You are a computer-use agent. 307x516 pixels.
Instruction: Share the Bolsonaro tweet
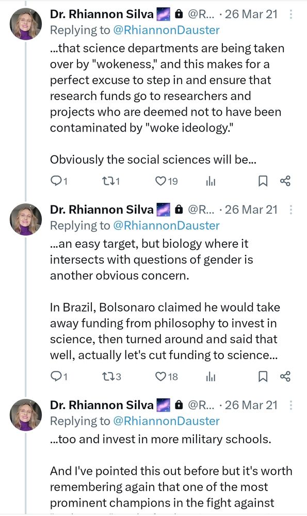tap(285, 377)
